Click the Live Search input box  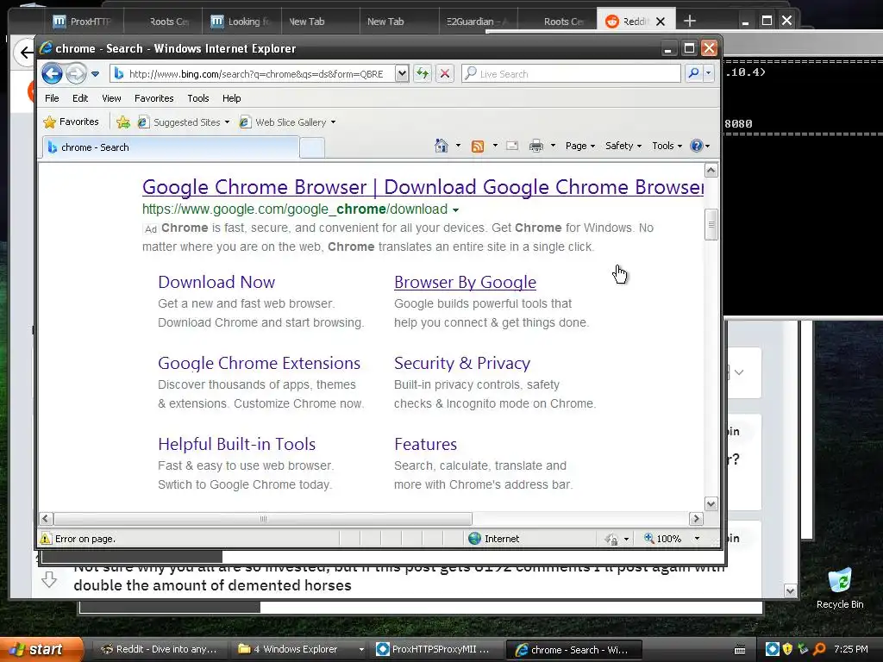point(571,74)
